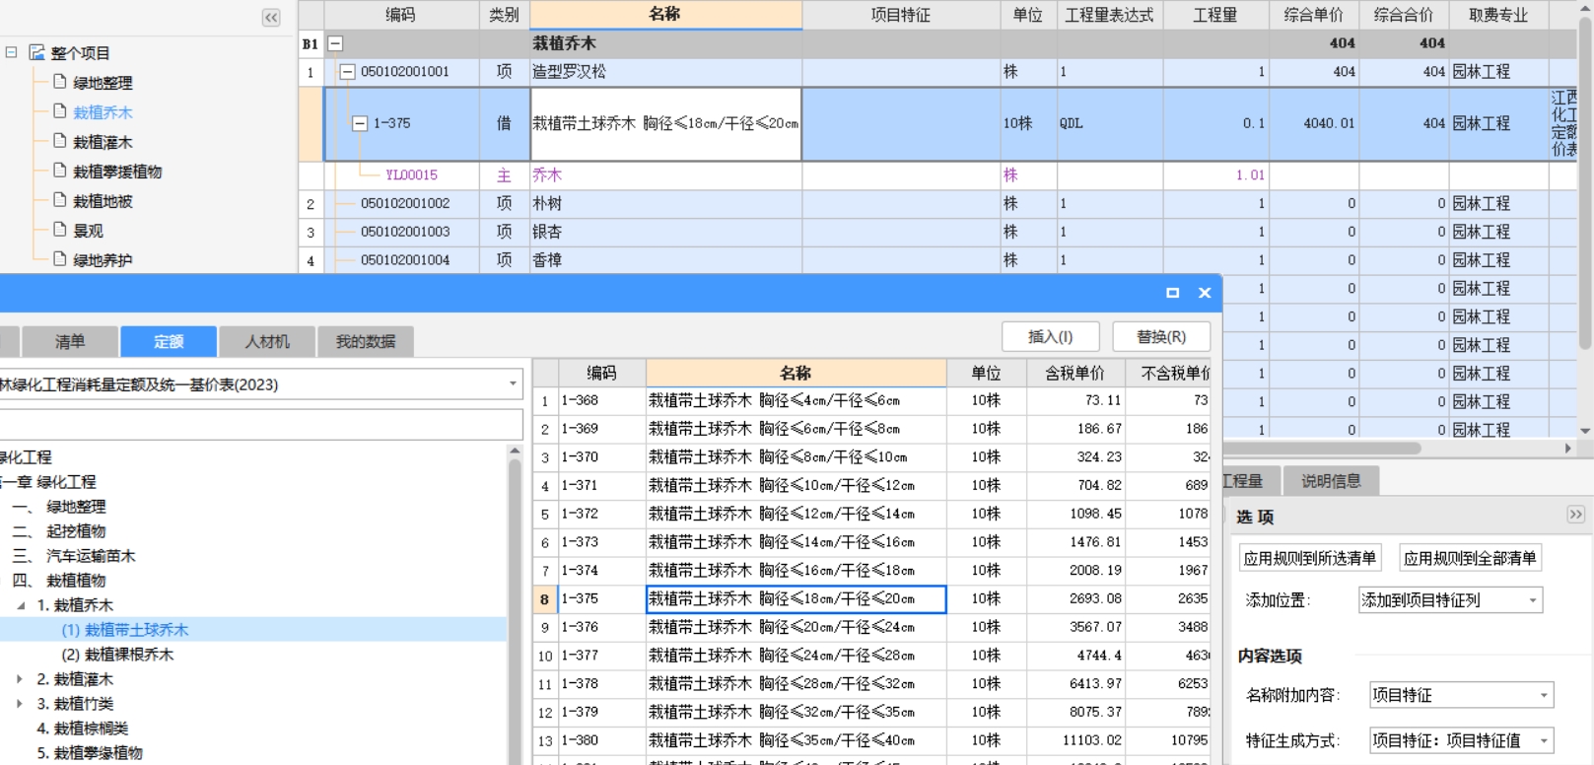Switch to the 定额 tab
The image size is (1594, 765).
pyautogui.click(x=169, y=341)
